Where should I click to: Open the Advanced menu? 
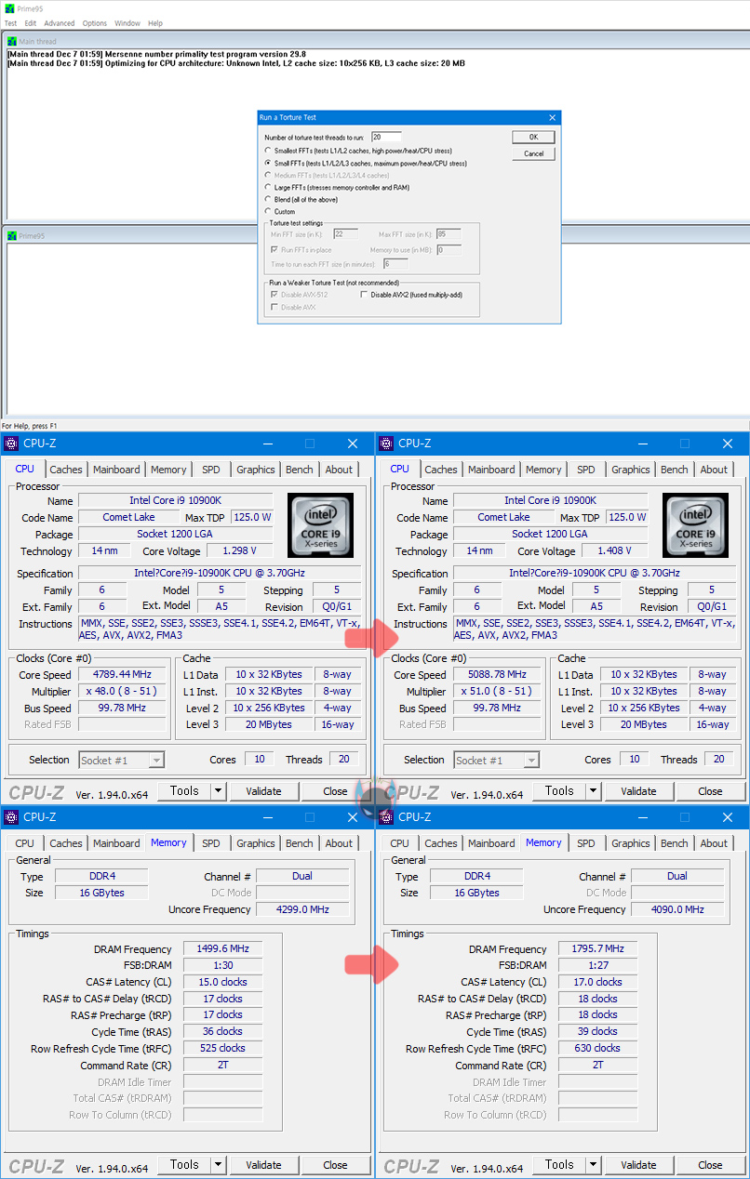click(60, 23)
